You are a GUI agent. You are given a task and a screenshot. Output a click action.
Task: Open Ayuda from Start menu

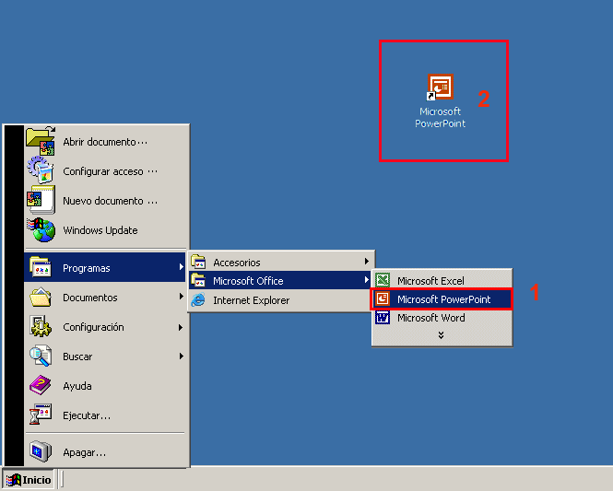[106, 386]
